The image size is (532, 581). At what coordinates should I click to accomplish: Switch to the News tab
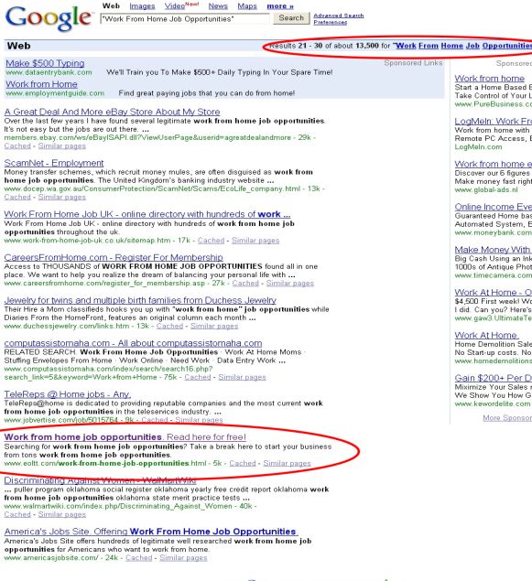tap(218, 5)
